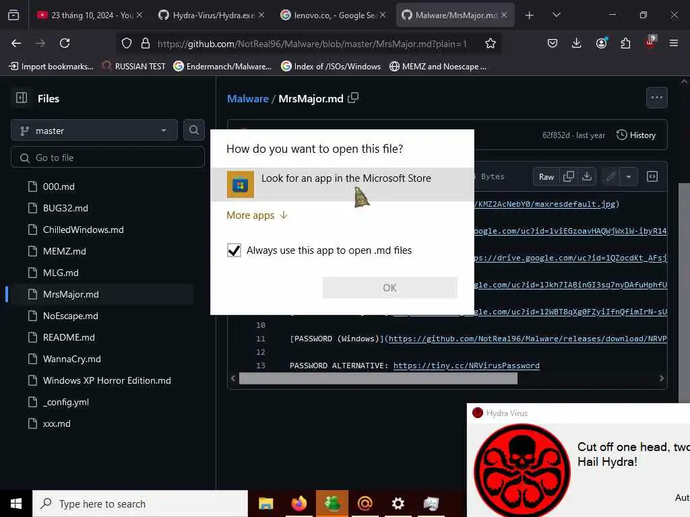The width and height of the screenshot is (690, 517).
Task: Click the Go to file input
Action: 108,158
